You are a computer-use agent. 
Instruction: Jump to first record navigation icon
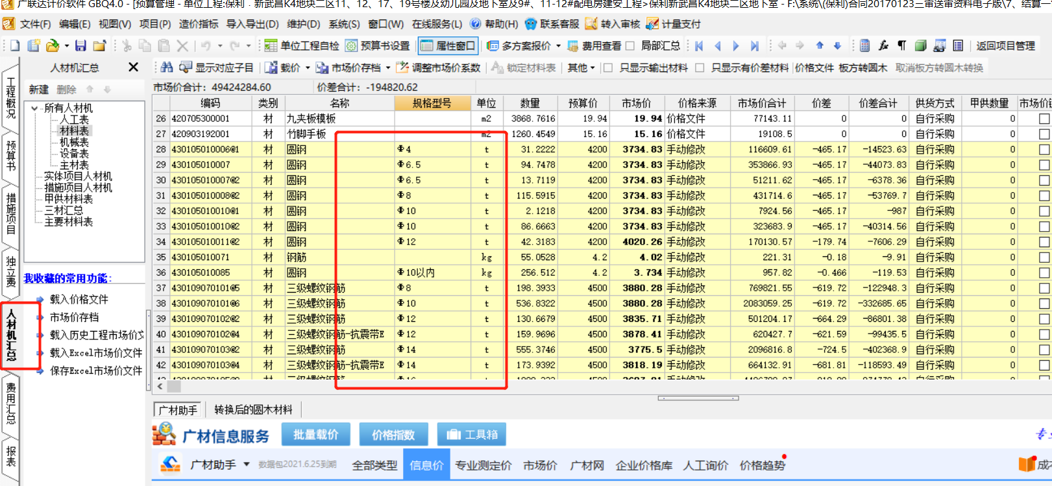[699, 45]
